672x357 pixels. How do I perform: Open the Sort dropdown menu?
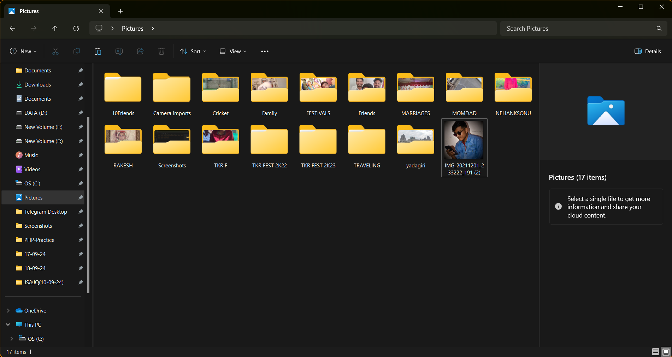193,51
